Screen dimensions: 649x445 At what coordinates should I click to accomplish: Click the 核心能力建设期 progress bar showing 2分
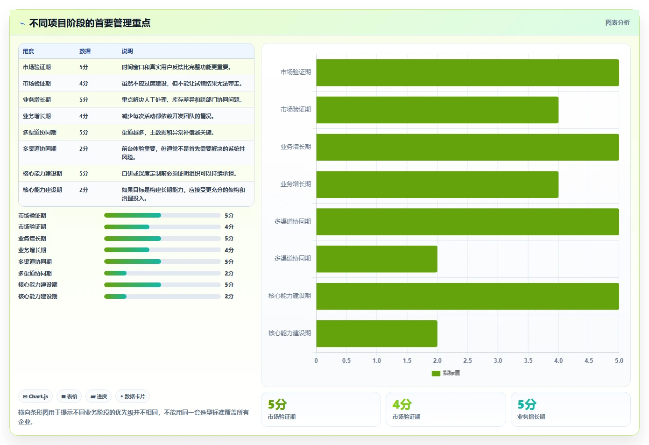point(162,297)
